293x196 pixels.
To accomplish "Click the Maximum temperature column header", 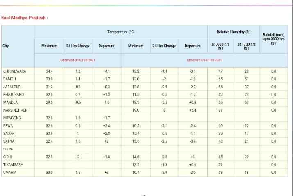I will 49,46.
